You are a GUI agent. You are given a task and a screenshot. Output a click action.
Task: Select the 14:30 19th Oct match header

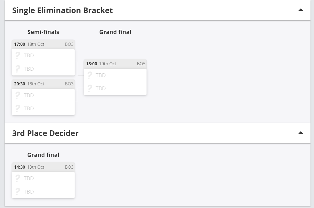point(43,167)
